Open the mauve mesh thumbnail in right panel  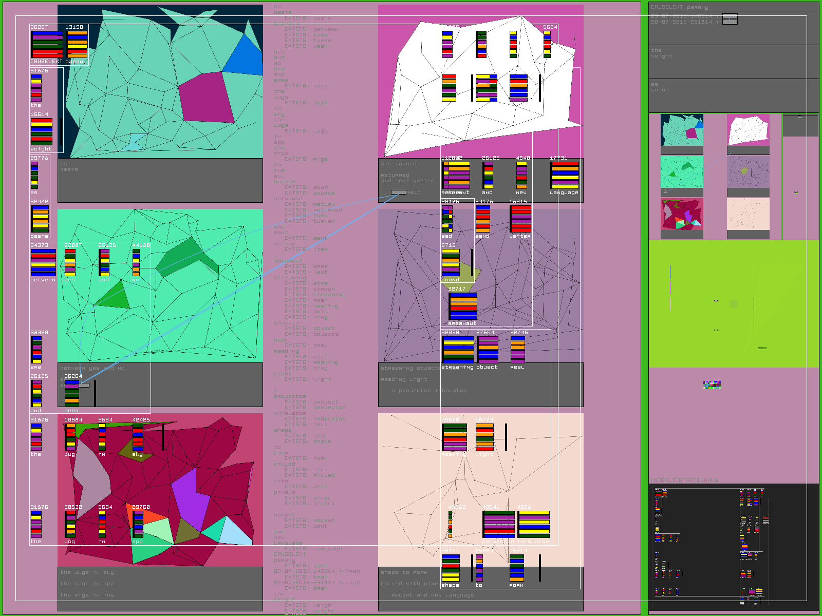pos(748,172)
